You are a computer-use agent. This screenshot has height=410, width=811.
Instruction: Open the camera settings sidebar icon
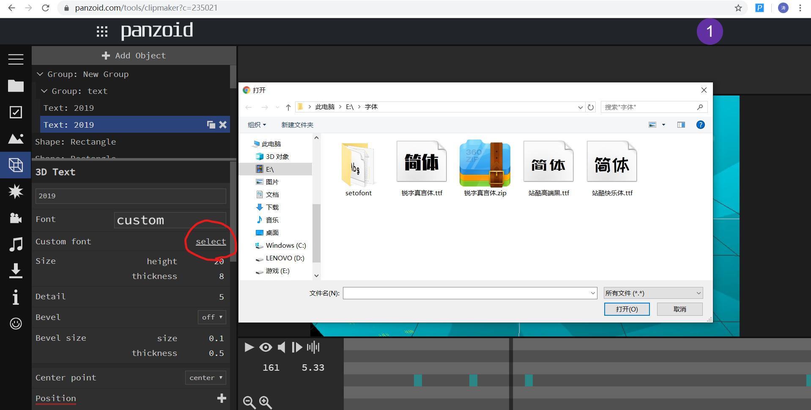point(16,218)
